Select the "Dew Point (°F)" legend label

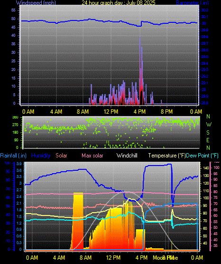point(203,156)
